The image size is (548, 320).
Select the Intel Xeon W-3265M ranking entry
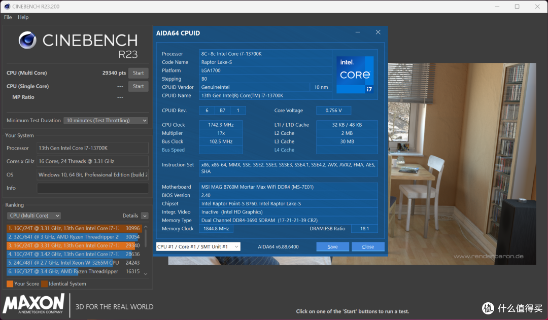[74, 263]
